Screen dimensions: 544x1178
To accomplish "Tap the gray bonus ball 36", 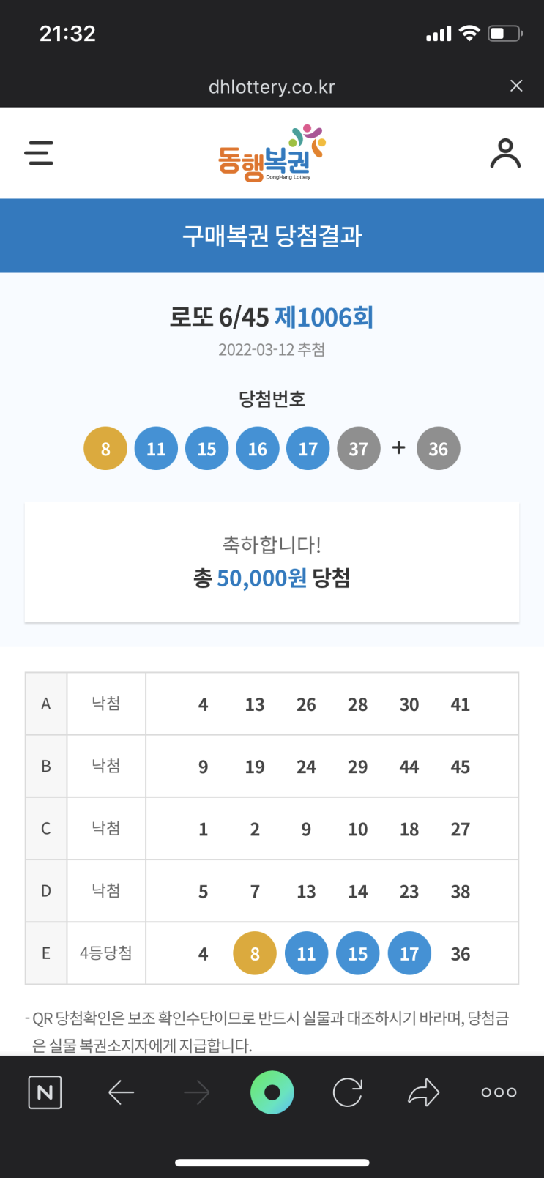I will [438, 448].
